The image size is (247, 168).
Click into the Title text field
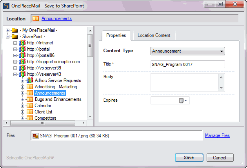187,64
